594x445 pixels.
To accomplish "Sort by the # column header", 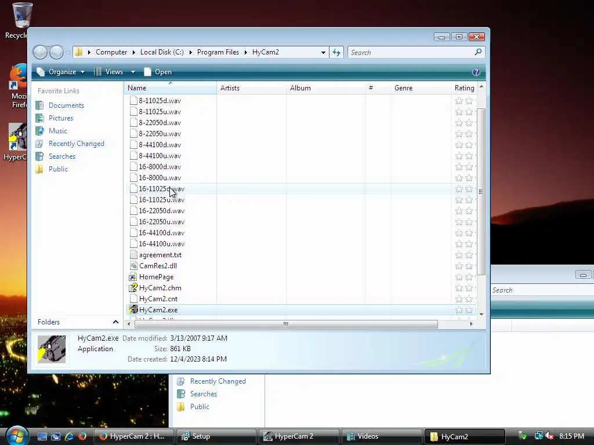I will (x=378, y=88).
